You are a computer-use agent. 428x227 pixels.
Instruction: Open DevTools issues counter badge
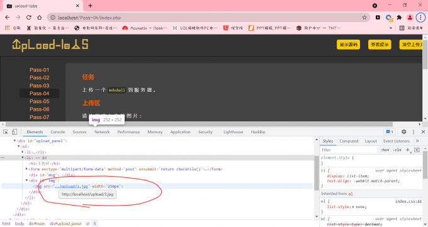point(390,132)
